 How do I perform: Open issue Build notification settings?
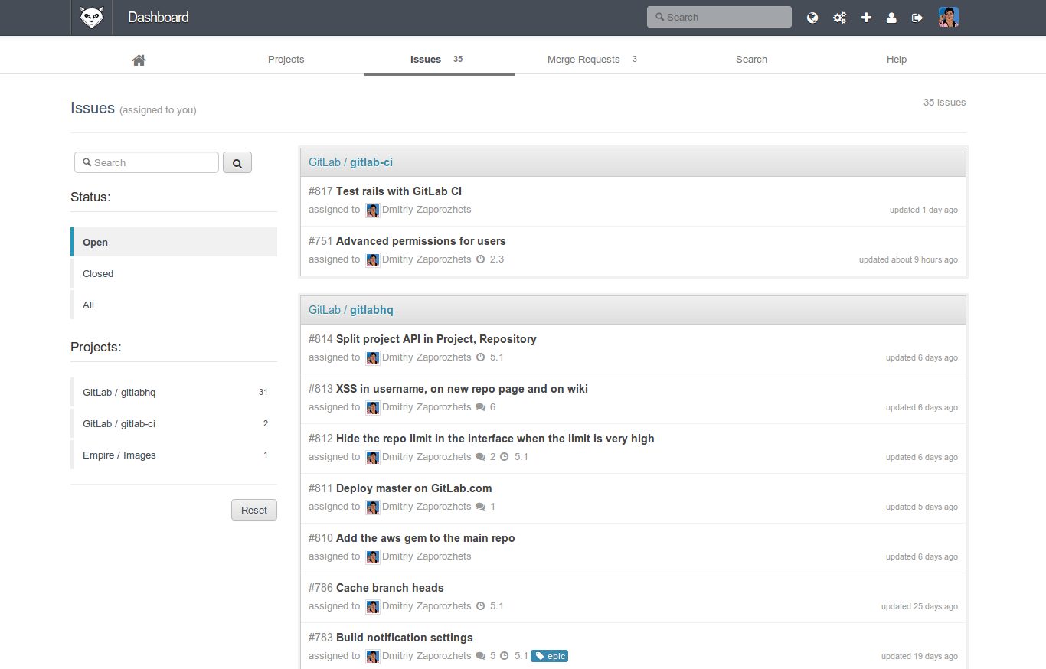pyautogui.click(x=404, y=638)
